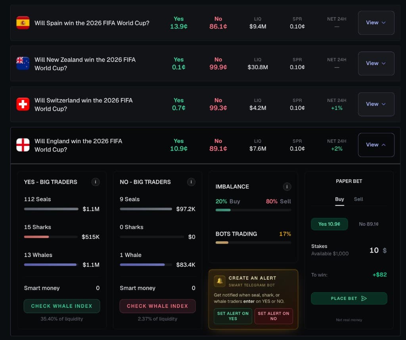Click the England World Cup question text

click(78, 145)
